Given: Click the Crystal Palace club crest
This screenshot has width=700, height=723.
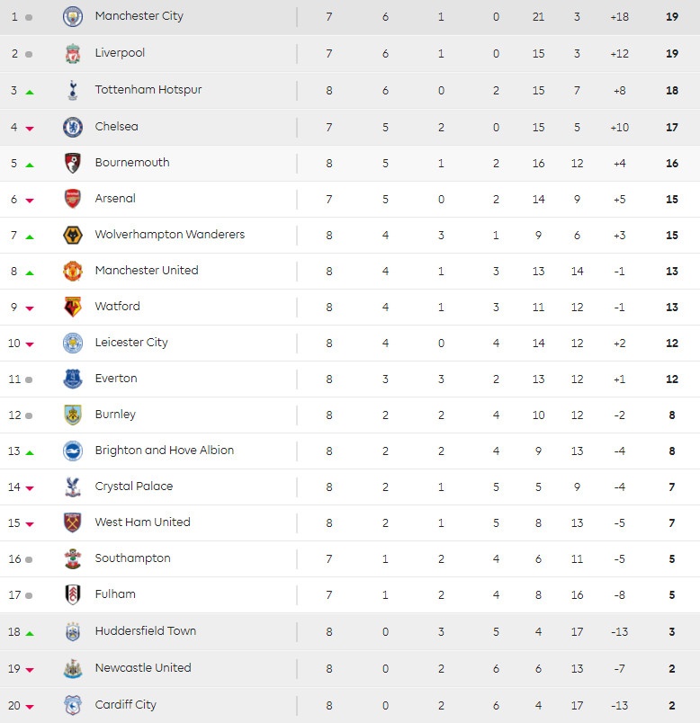Looking at the screenshot, I should click(73, 486).
